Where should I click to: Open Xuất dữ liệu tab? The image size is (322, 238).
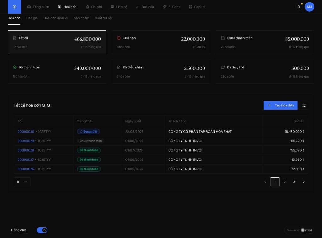coord(104,18)
